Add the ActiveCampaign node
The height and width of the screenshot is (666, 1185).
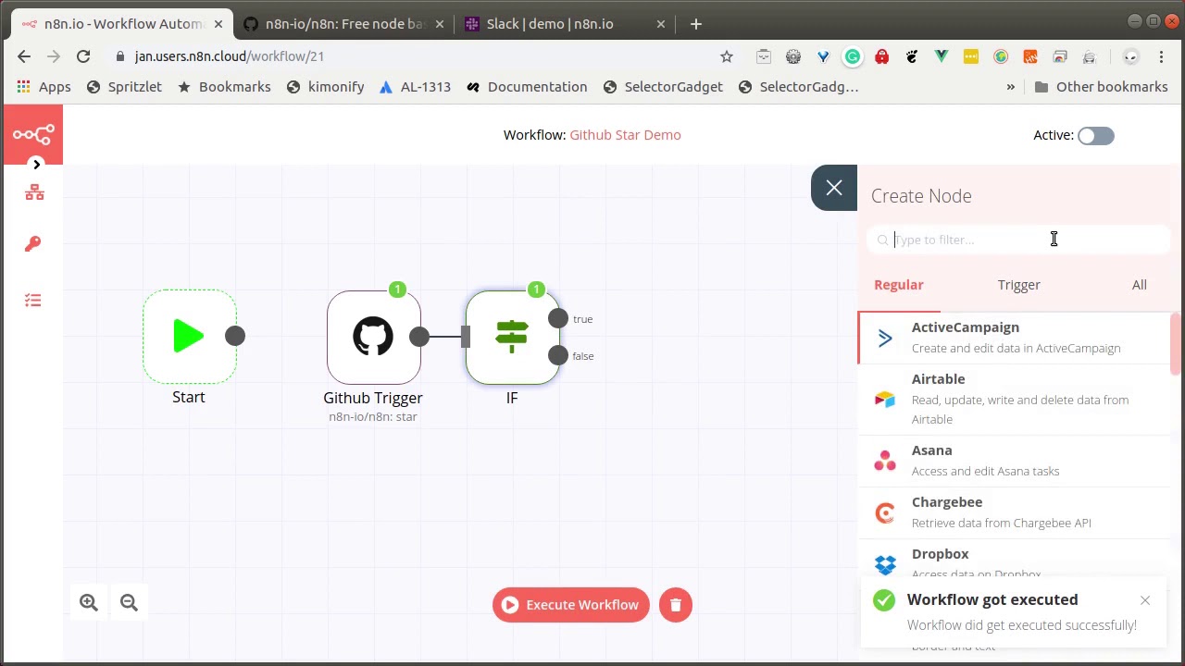point(1015,338)
